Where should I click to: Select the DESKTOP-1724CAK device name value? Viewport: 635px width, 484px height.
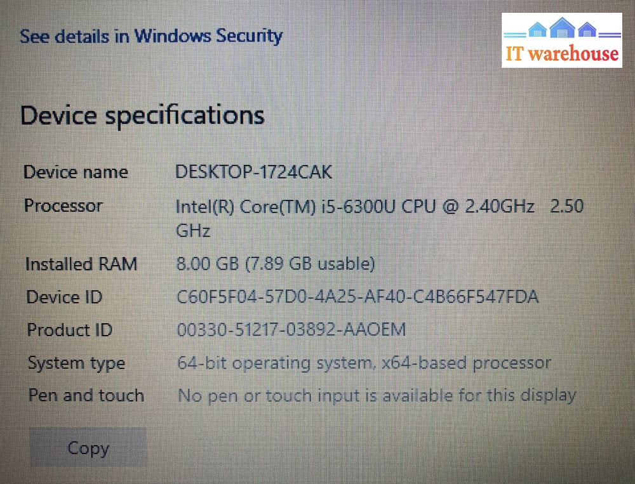pos(253,172)
